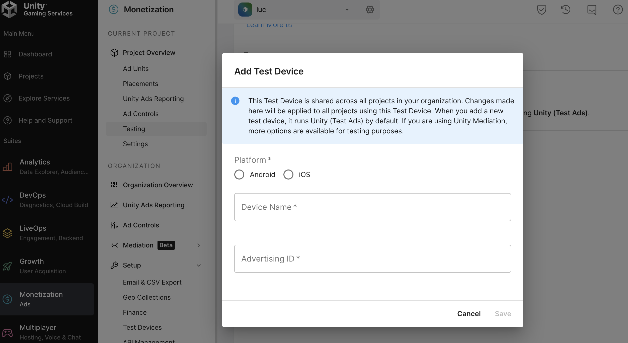
Task: Click the DevOps suite title
Action: (x=33, y=195)
